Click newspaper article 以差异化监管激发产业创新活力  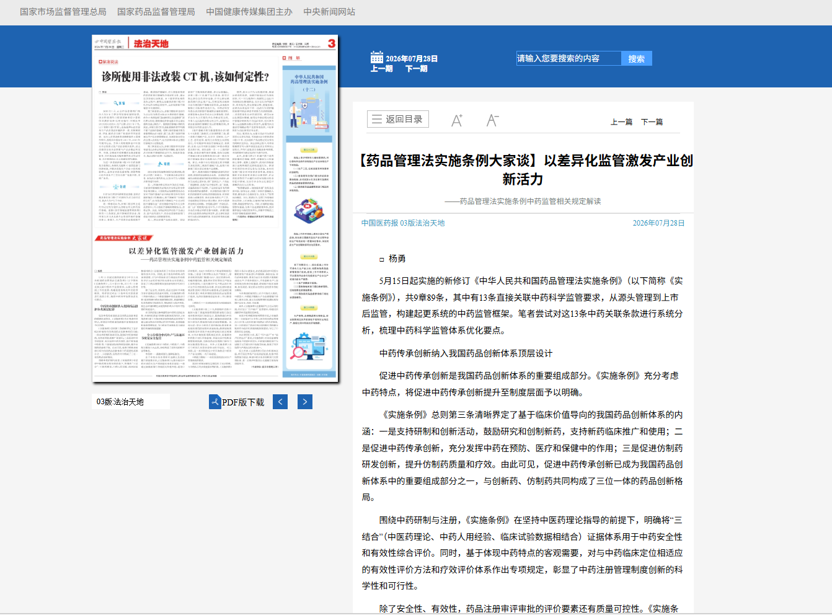point(186,251)
